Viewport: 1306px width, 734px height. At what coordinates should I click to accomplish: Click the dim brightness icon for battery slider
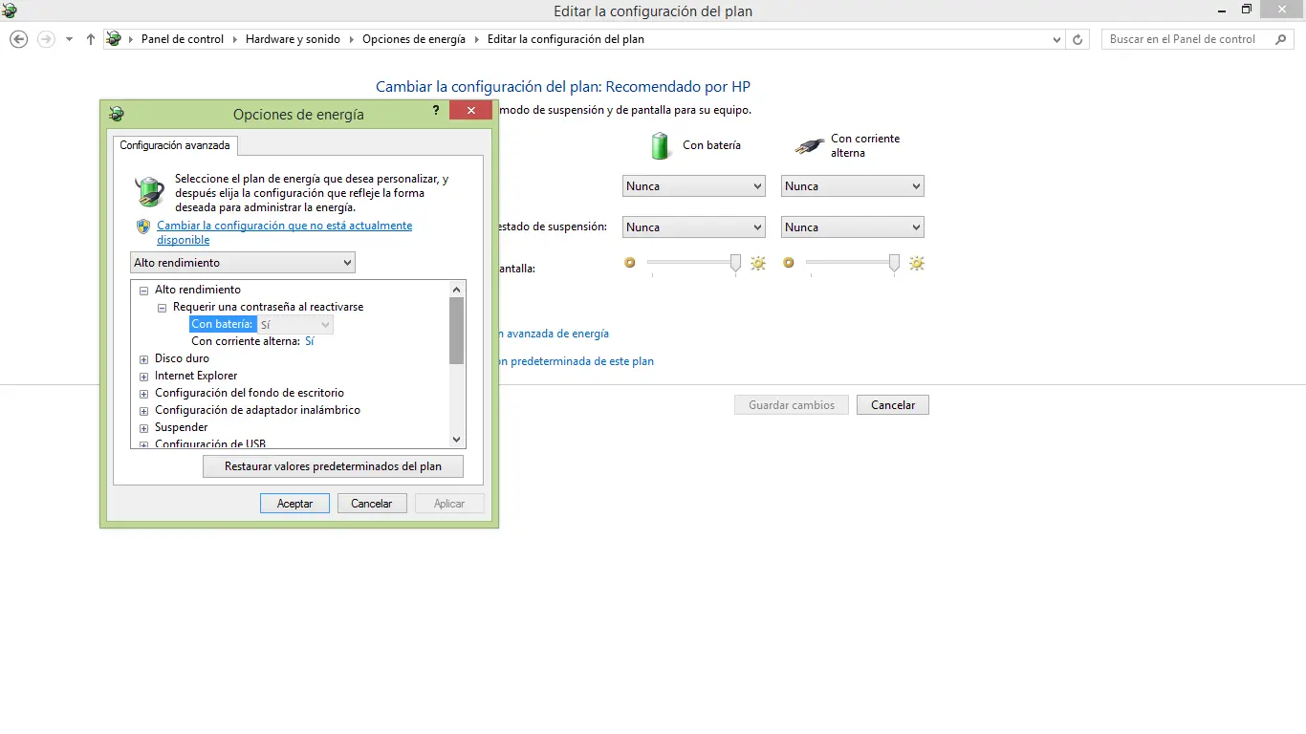(629, 262)
